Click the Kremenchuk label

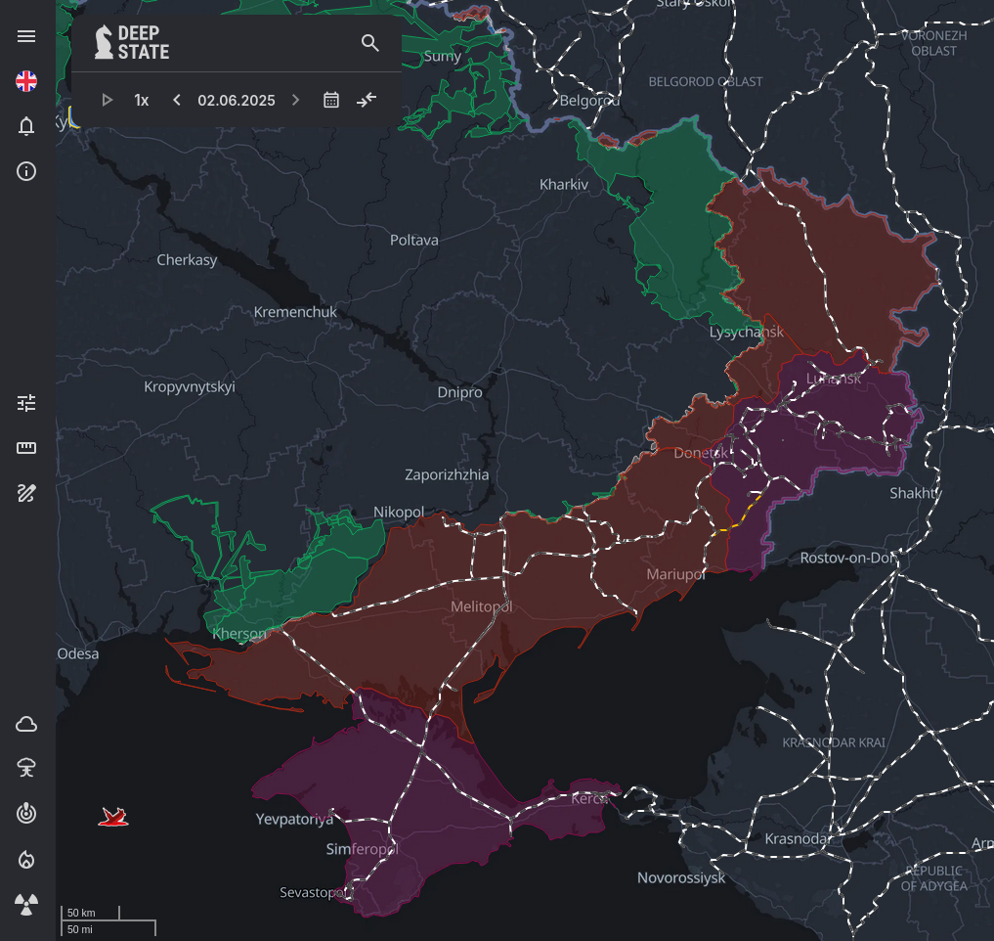tap(295, 312)
